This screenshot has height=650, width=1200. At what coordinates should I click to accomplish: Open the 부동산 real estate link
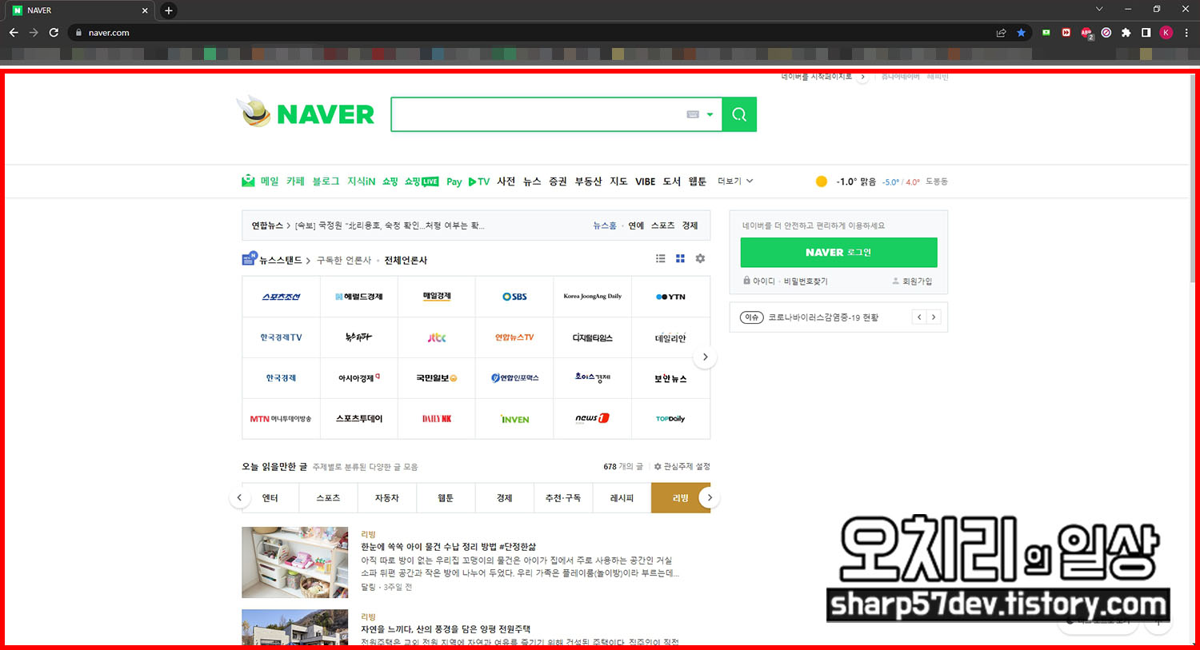click(588, 181)
